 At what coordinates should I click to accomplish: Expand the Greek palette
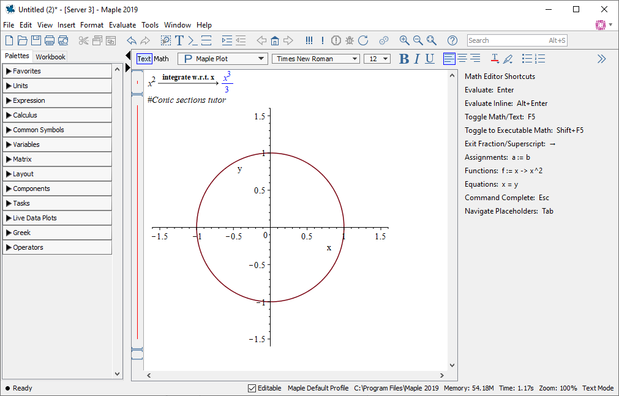58,233
